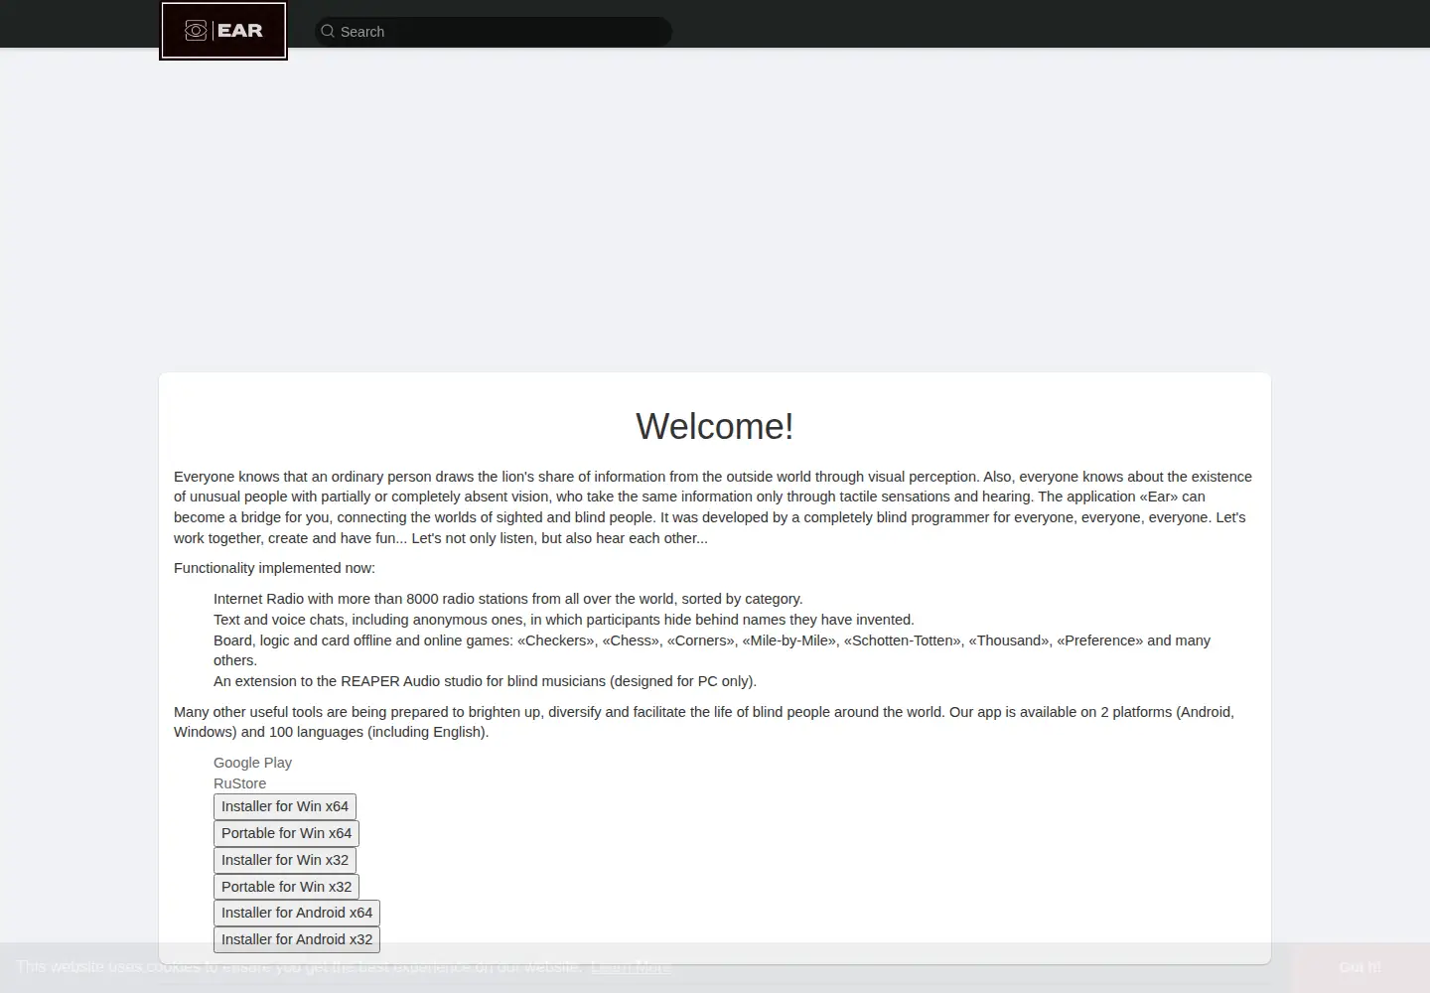Click 'Functionality implemented now:' text

tap(275, 568)
